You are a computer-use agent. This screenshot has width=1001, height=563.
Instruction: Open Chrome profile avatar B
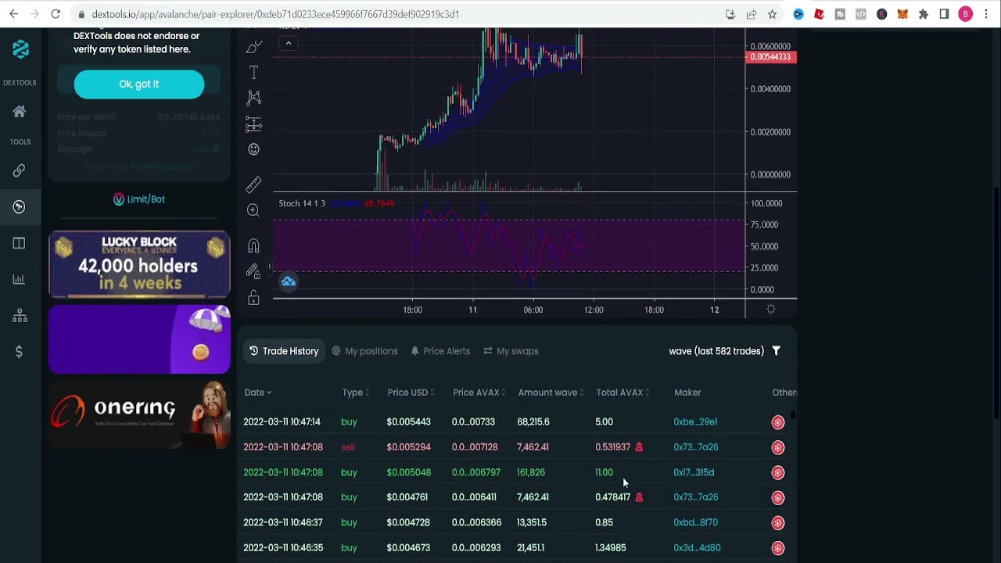[x=966, y=14]
